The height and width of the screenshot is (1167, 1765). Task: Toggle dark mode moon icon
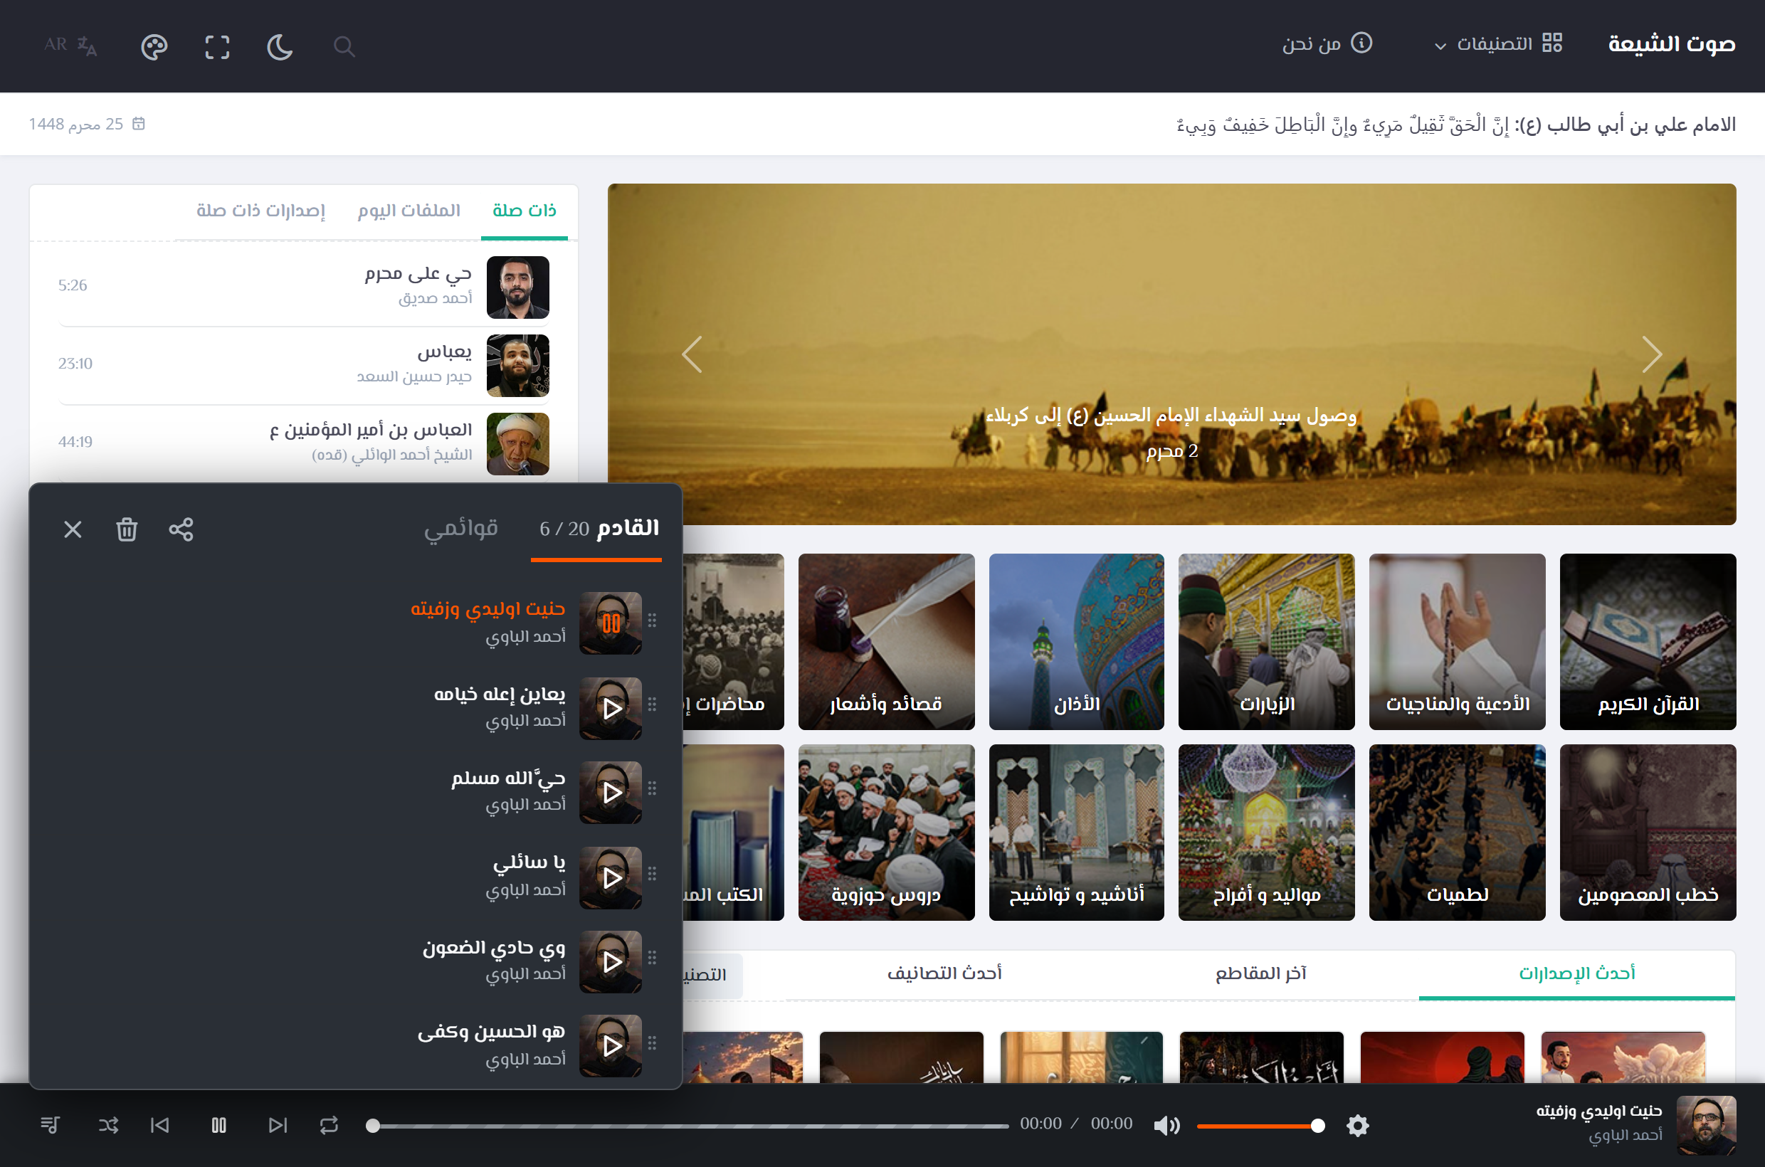click(x=279, y=47)
